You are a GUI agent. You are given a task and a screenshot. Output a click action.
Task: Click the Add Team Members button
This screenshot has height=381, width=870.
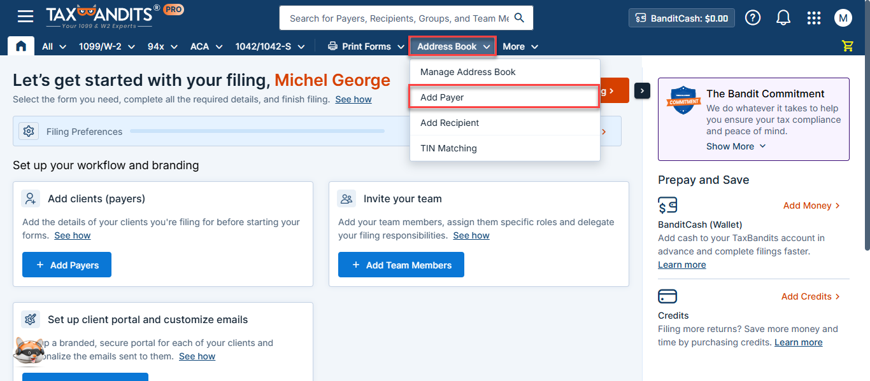tap(401, 265)
